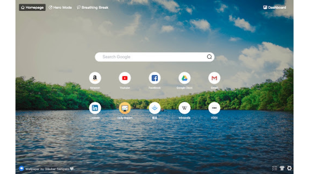Switch to Hero Mode tab
Image resolution: width=309 pixels, height=174 pixels.
[x=60, y=7]
